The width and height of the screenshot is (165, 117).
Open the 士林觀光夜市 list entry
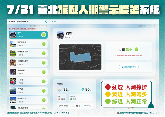28,63
